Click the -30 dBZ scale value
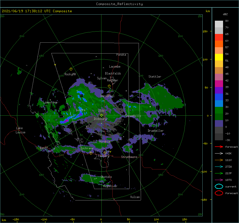The image size is (239, 223). point(228,140)
